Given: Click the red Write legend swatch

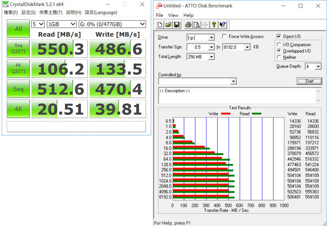Looking at the screenshot, I should 225,114.
